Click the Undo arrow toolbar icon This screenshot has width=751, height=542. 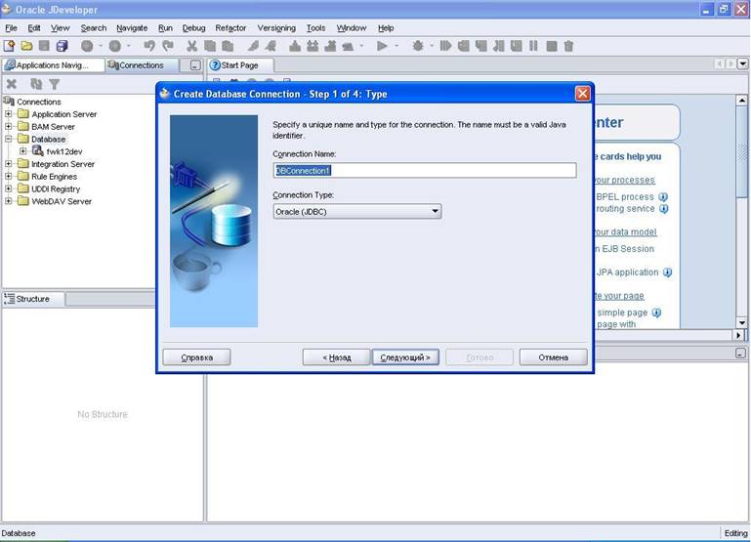click(149, 46)
